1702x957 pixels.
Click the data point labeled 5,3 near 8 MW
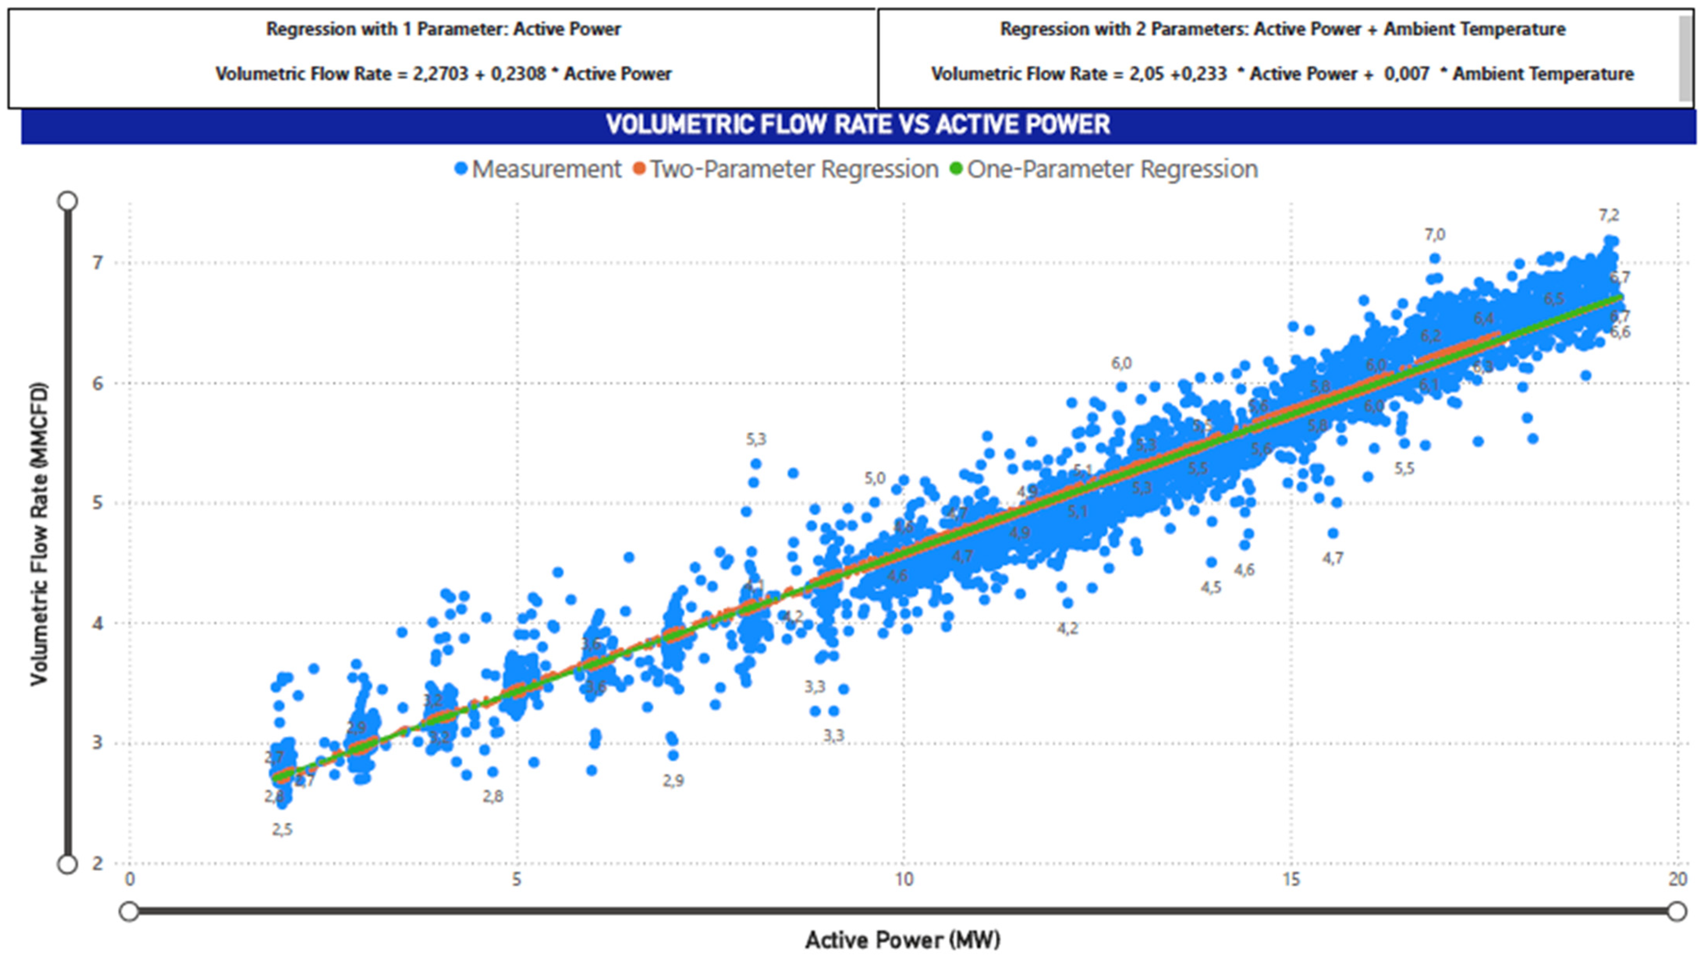pos(756,464)
